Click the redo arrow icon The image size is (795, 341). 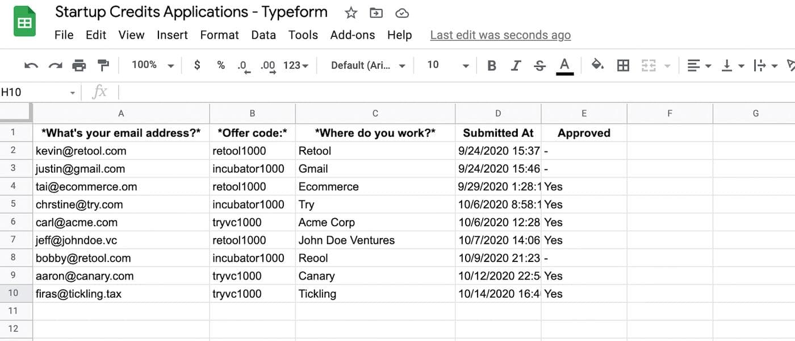[55, 66]
